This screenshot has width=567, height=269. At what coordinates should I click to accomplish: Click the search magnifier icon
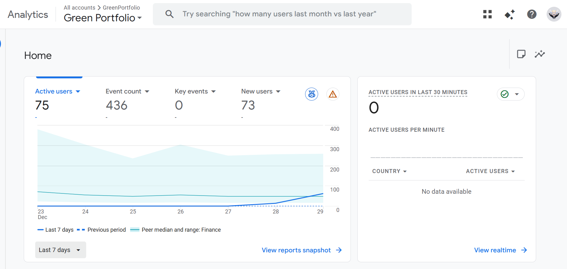(x=169, y=14)
